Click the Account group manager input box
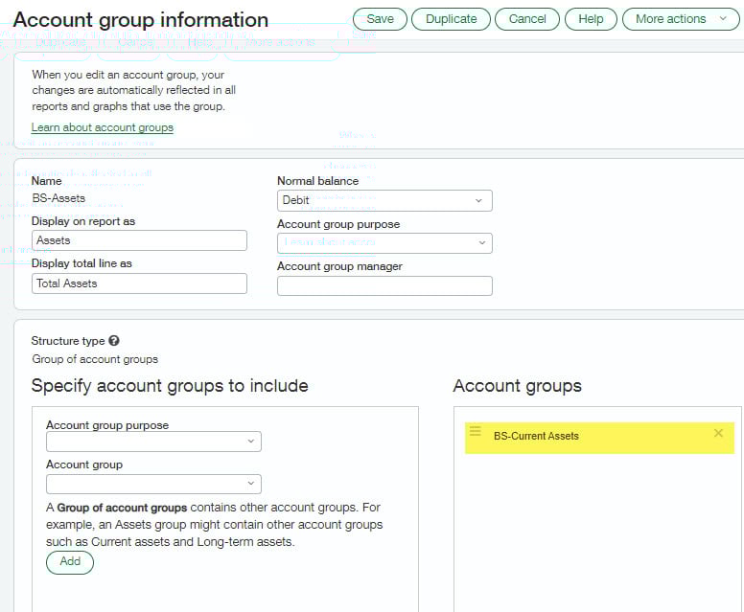 pyautogui.click(x=384, y=285)
